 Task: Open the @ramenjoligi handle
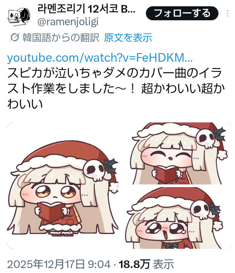pyautogui.click(x=68, y=22)
